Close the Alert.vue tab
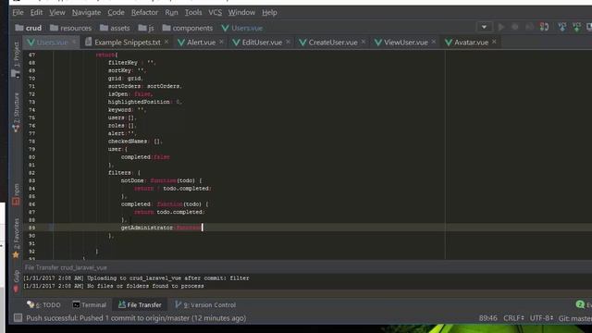The height and width of the screenshot is (333, 592). click(221, 42)
